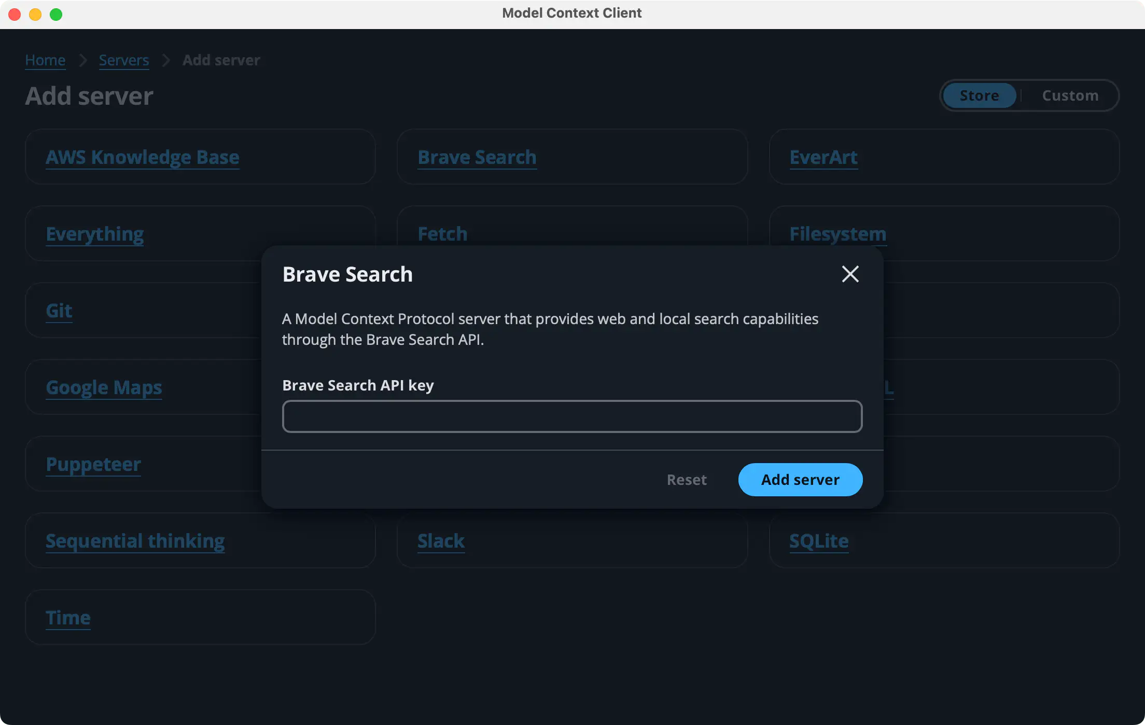Pick the Puppeteer server

click(93, 464)
